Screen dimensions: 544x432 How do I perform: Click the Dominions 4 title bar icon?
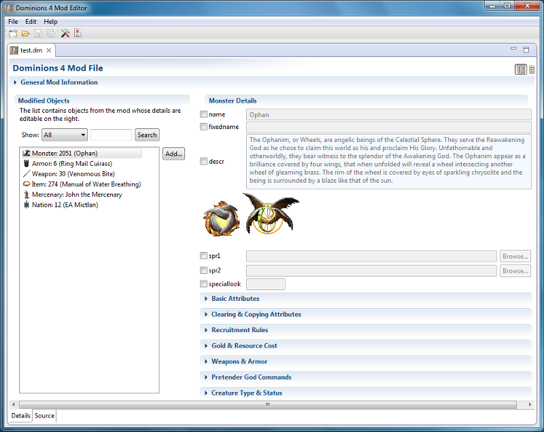(x=9, y=7)
